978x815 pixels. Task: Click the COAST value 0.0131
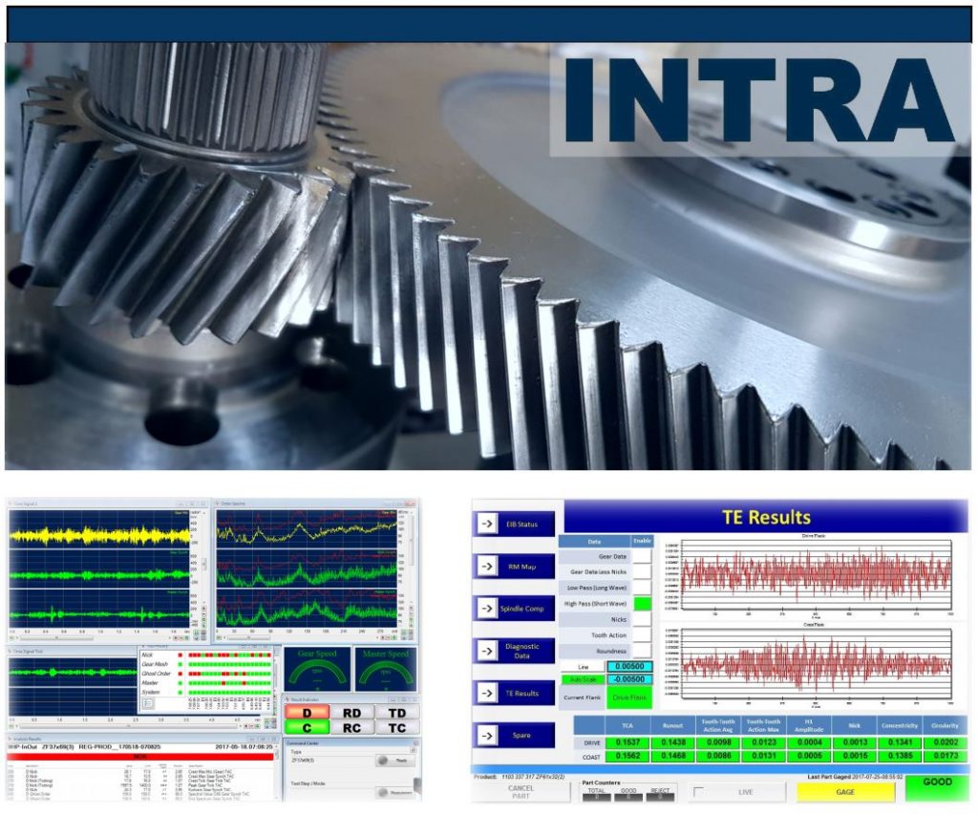click(764, 756)
